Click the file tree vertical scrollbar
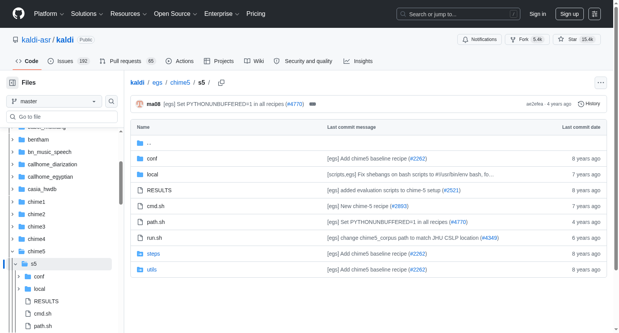 pos(121,183)
